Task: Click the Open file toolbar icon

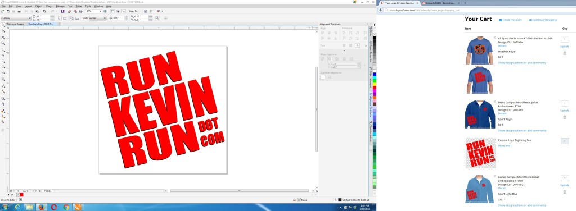Action: coord(8,11)
